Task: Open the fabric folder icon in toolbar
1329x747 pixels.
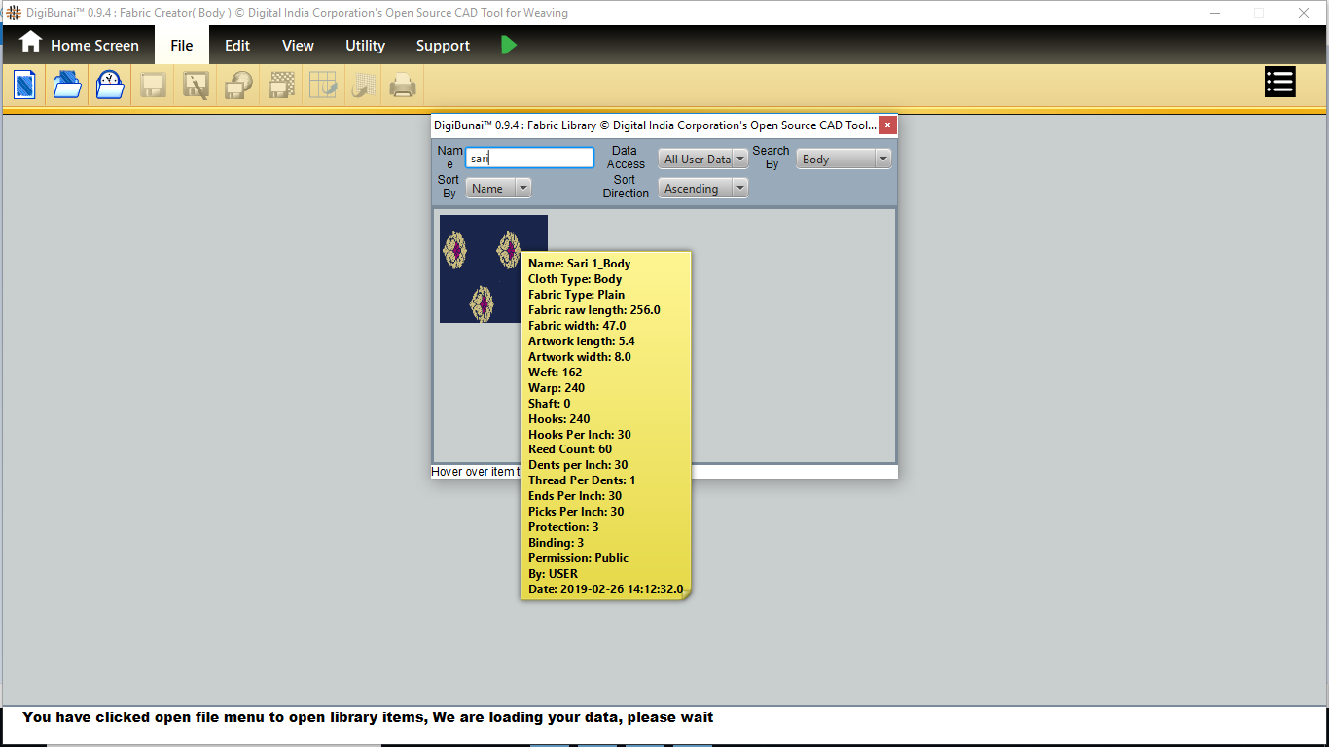Action: click(x=67, y=86)
